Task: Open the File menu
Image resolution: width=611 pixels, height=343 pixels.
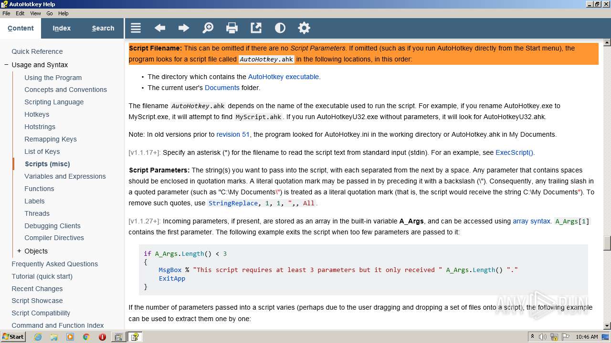Action: pos(6,13)
